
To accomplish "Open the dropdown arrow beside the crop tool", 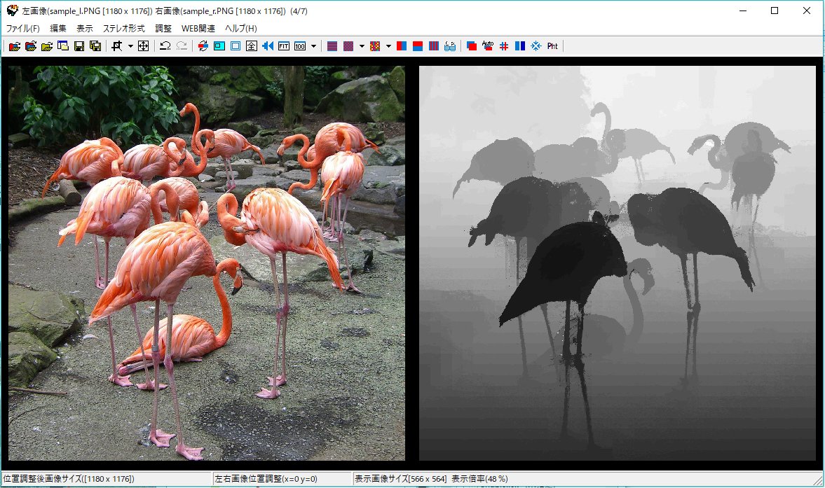I will point(130,46).
